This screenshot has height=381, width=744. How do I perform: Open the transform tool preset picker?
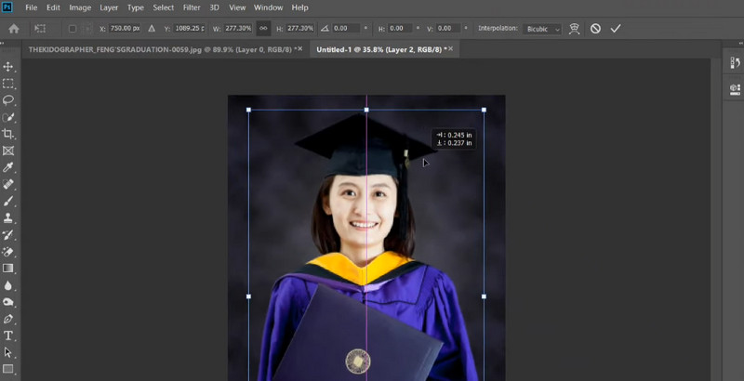tap(40, 29)
